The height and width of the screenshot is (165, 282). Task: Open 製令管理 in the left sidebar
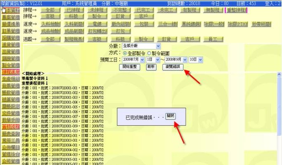[x=11, y=65]
